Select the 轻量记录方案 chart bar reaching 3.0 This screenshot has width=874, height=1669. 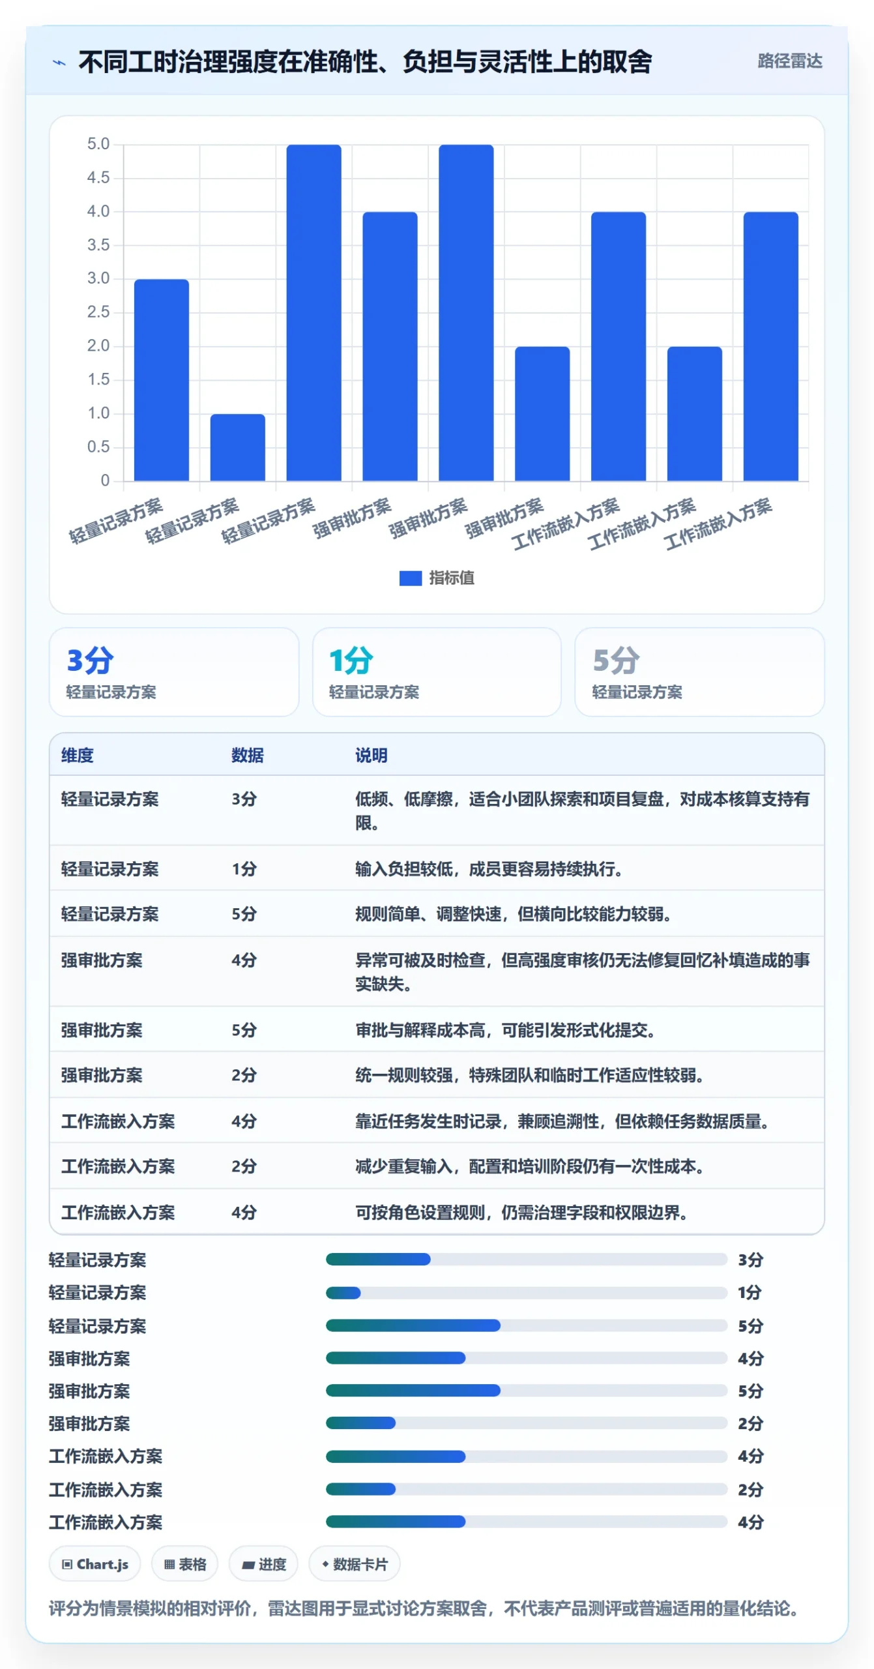162,380
